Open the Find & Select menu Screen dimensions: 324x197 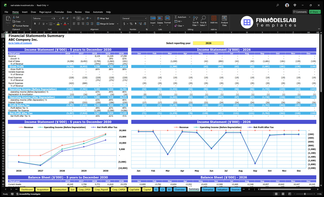203,21
